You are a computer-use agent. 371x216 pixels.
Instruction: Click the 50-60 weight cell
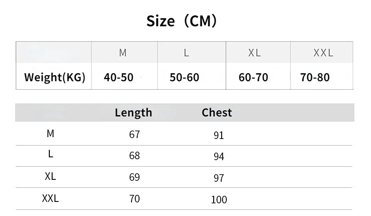coord(184,77)
